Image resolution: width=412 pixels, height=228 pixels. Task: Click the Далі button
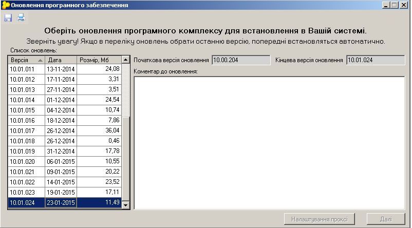coord(386,219)
